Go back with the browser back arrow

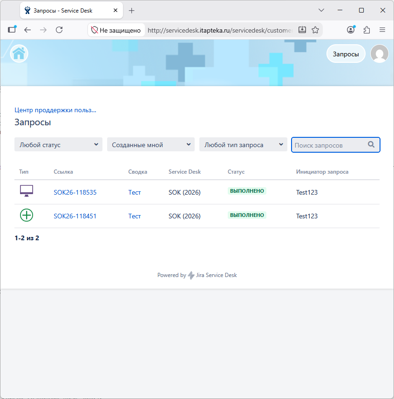point(27,30)
